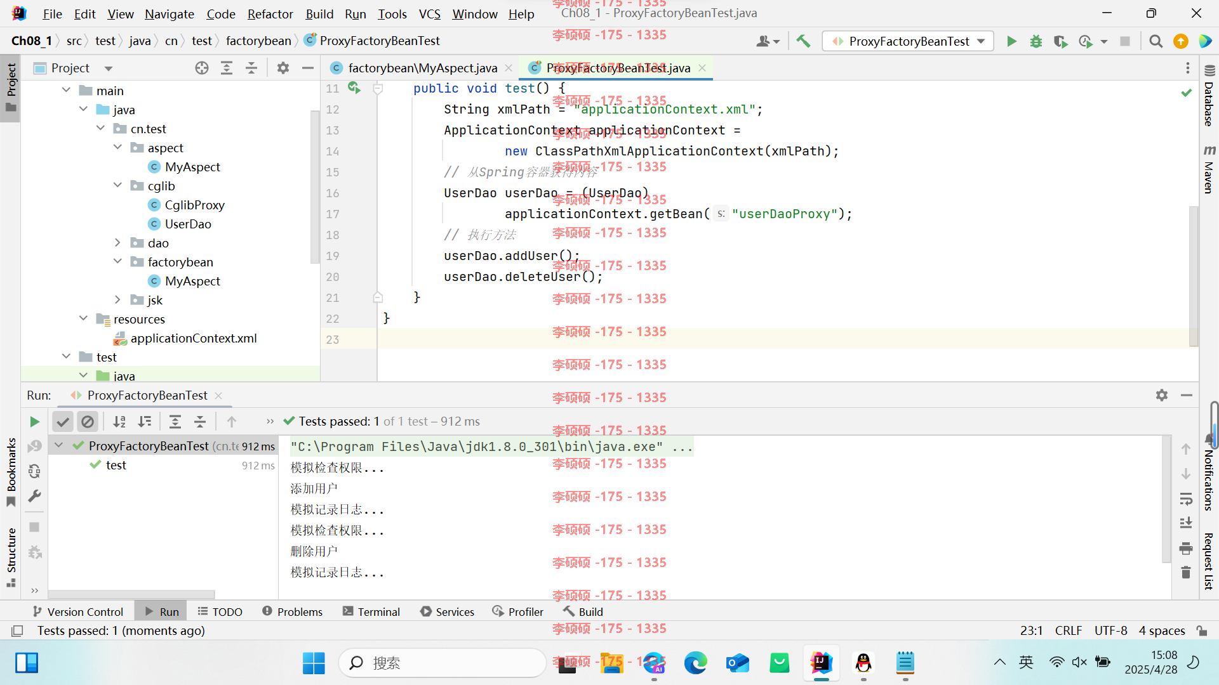Open the ProxyFactoryBeanTest run configuration dropdown
The image size is (1219, 685).
pos(908,41)
